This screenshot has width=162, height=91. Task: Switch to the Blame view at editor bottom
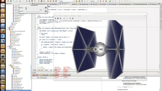(x=46, y=70)
